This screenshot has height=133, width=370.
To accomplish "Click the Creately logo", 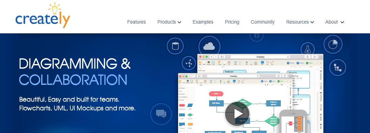I will [43, 15].
